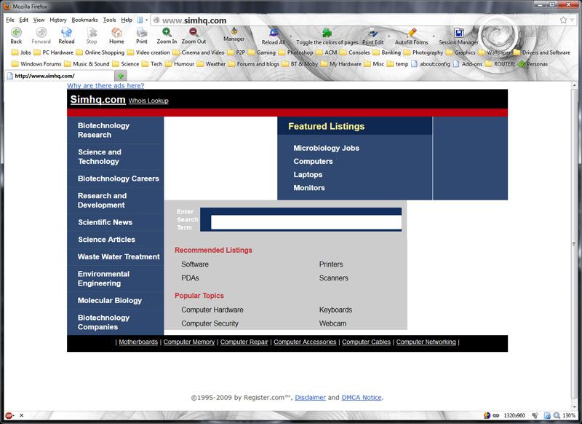Click the 1320x960 window size status entry
The width and height of the screenshot is (582, 424).
514,415
